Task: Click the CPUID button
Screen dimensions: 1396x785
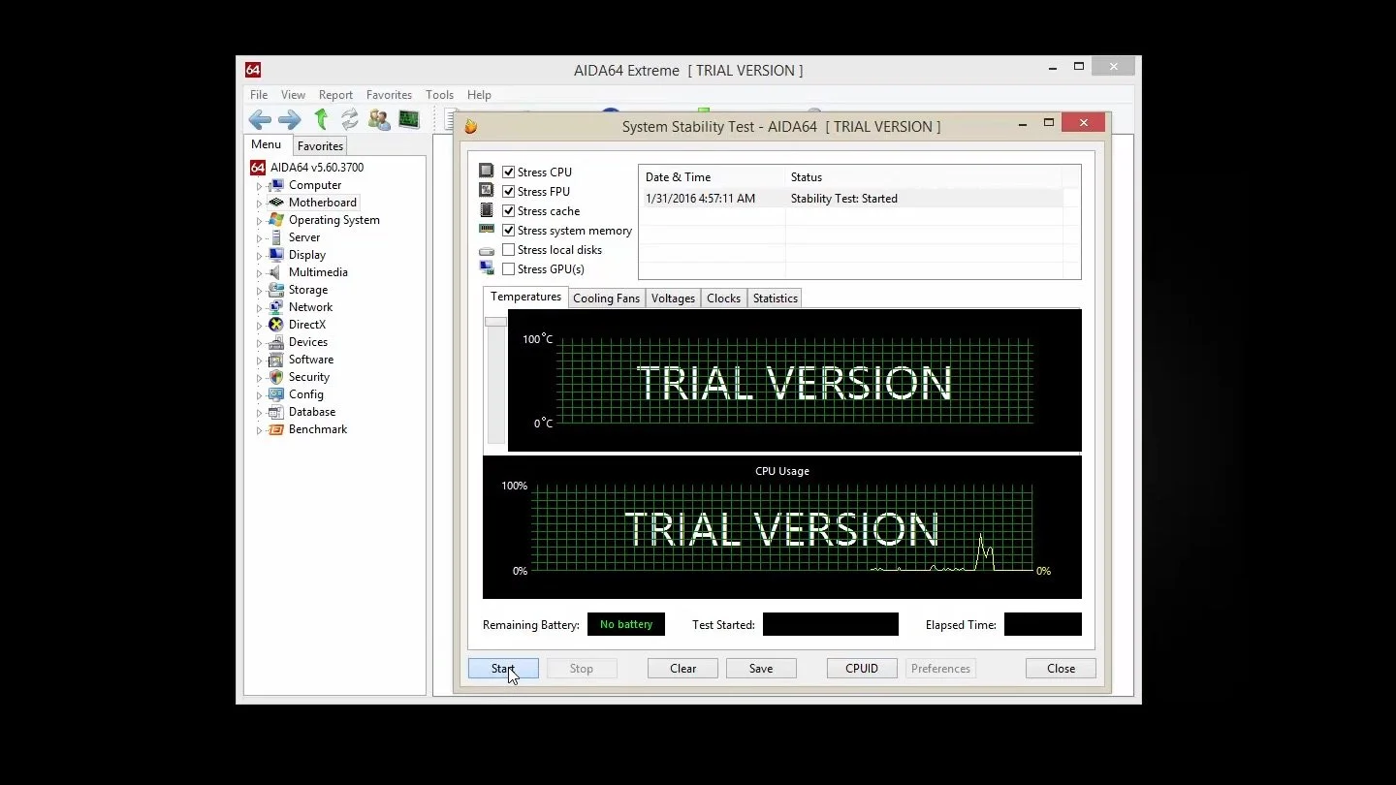Action: [x=862, y=669]
